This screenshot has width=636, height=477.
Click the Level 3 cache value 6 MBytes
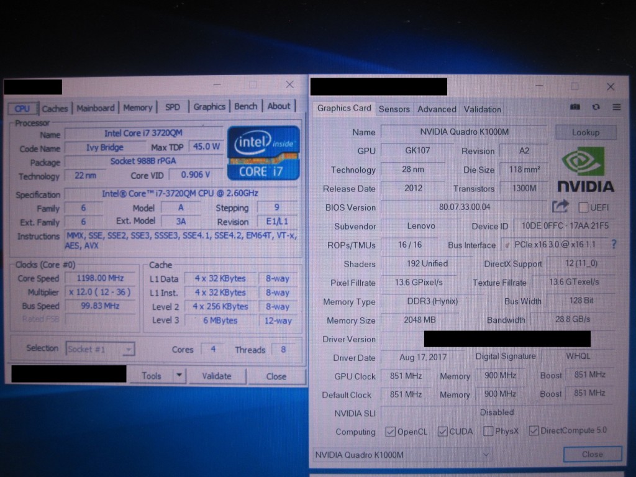[x=220, y=320]
